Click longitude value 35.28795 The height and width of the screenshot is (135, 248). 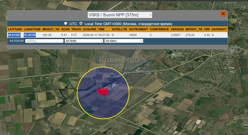pos(30,35)
